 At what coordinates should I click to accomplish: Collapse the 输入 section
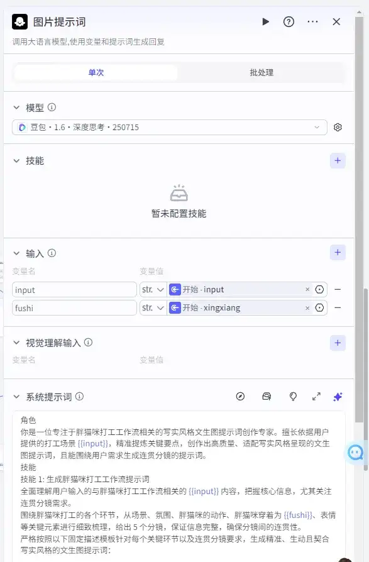point(16,253)
